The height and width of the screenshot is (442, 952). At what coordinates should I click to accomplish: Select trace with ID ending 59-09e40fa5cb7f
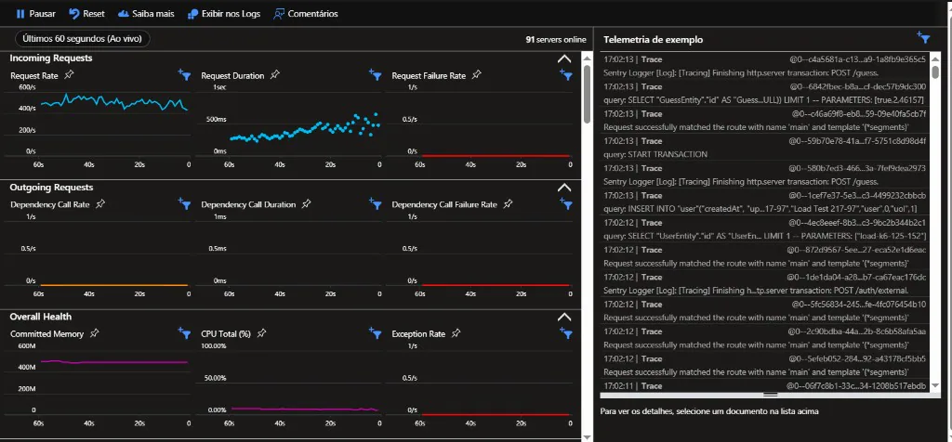point(764,121)
